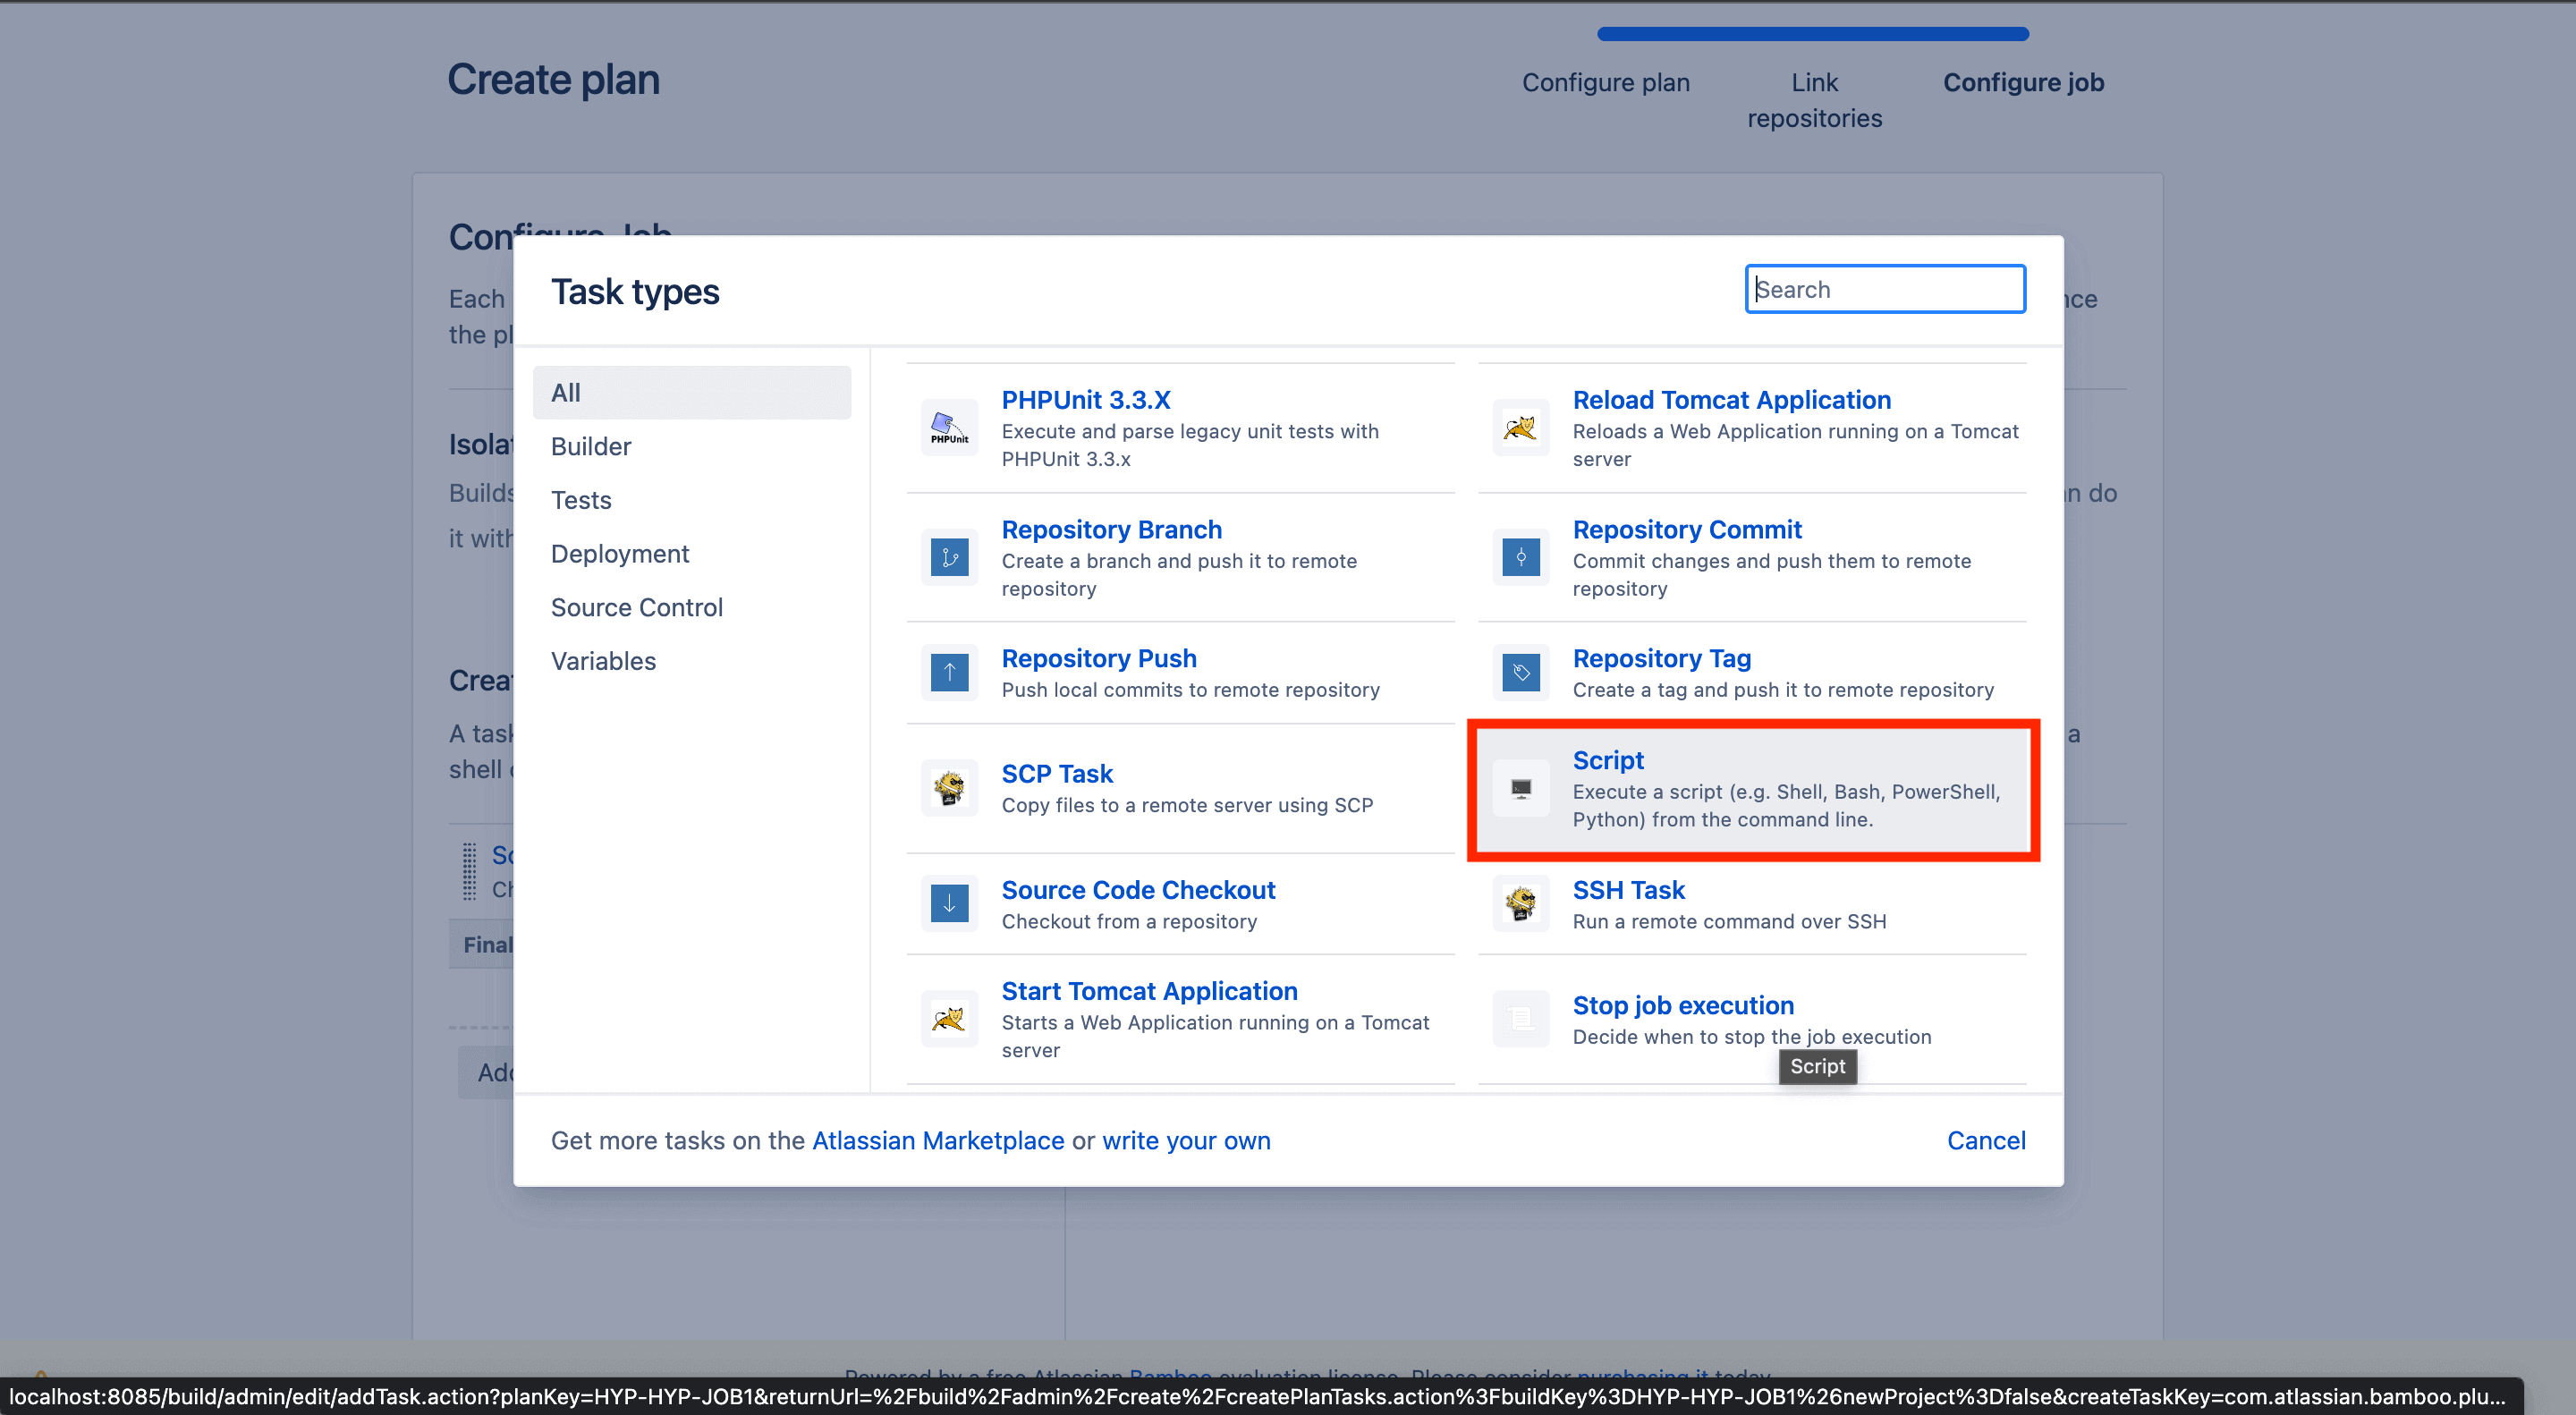This screenshot has width=2576, height=1415.
Task: Click the Repository Commit icon
Action: tap(1520, 557)
